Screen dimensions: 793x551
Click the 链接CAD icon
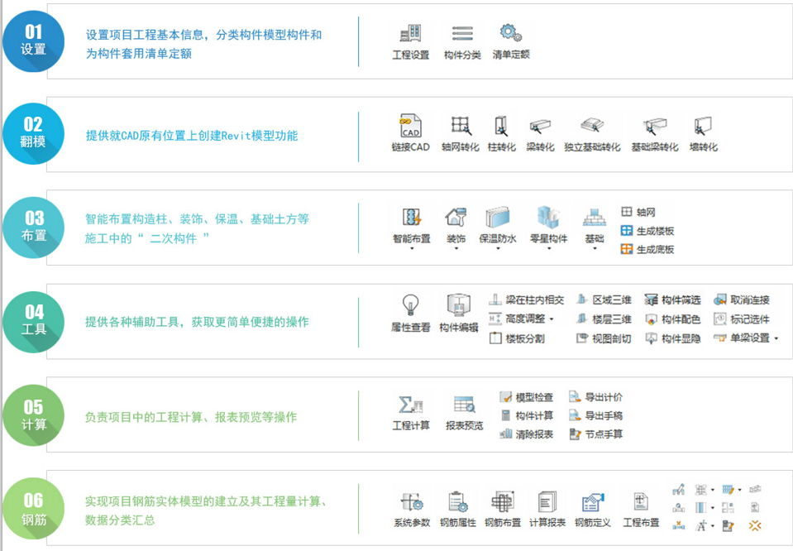click(411, 127)
